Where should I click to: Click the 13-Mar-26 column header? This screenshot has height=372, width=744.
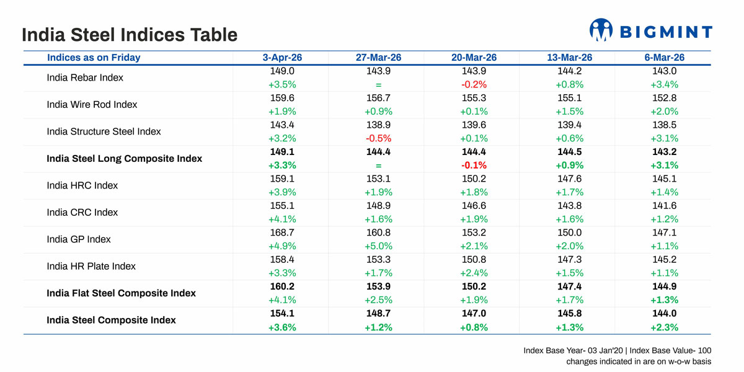pyautogui.click(x=569, y=58)
